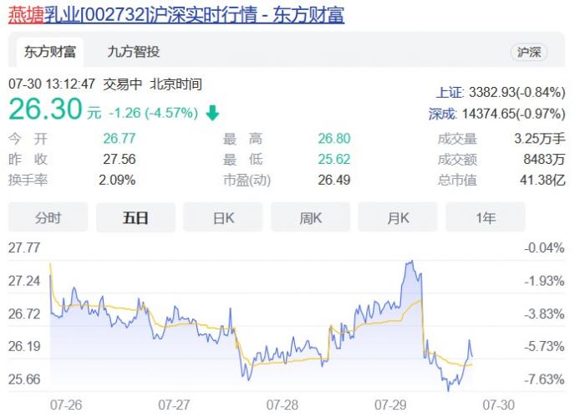Click the 07-29 date axis label
Viewport: 585px width, 418px height.
[x=390, y=405]
